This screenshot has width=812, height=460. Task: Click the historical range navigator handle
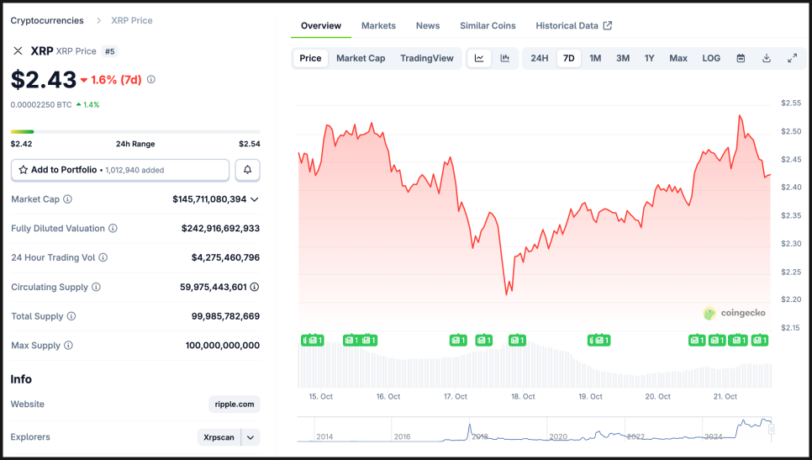tap(772, 429)
